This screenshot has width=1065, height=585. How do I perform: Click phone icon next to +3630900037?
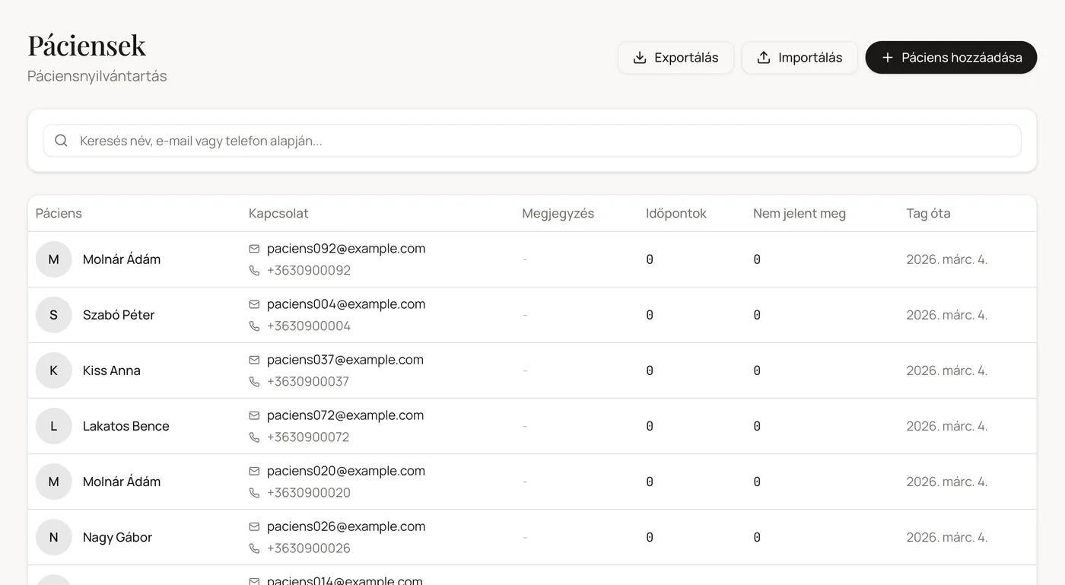pos(254,382)
